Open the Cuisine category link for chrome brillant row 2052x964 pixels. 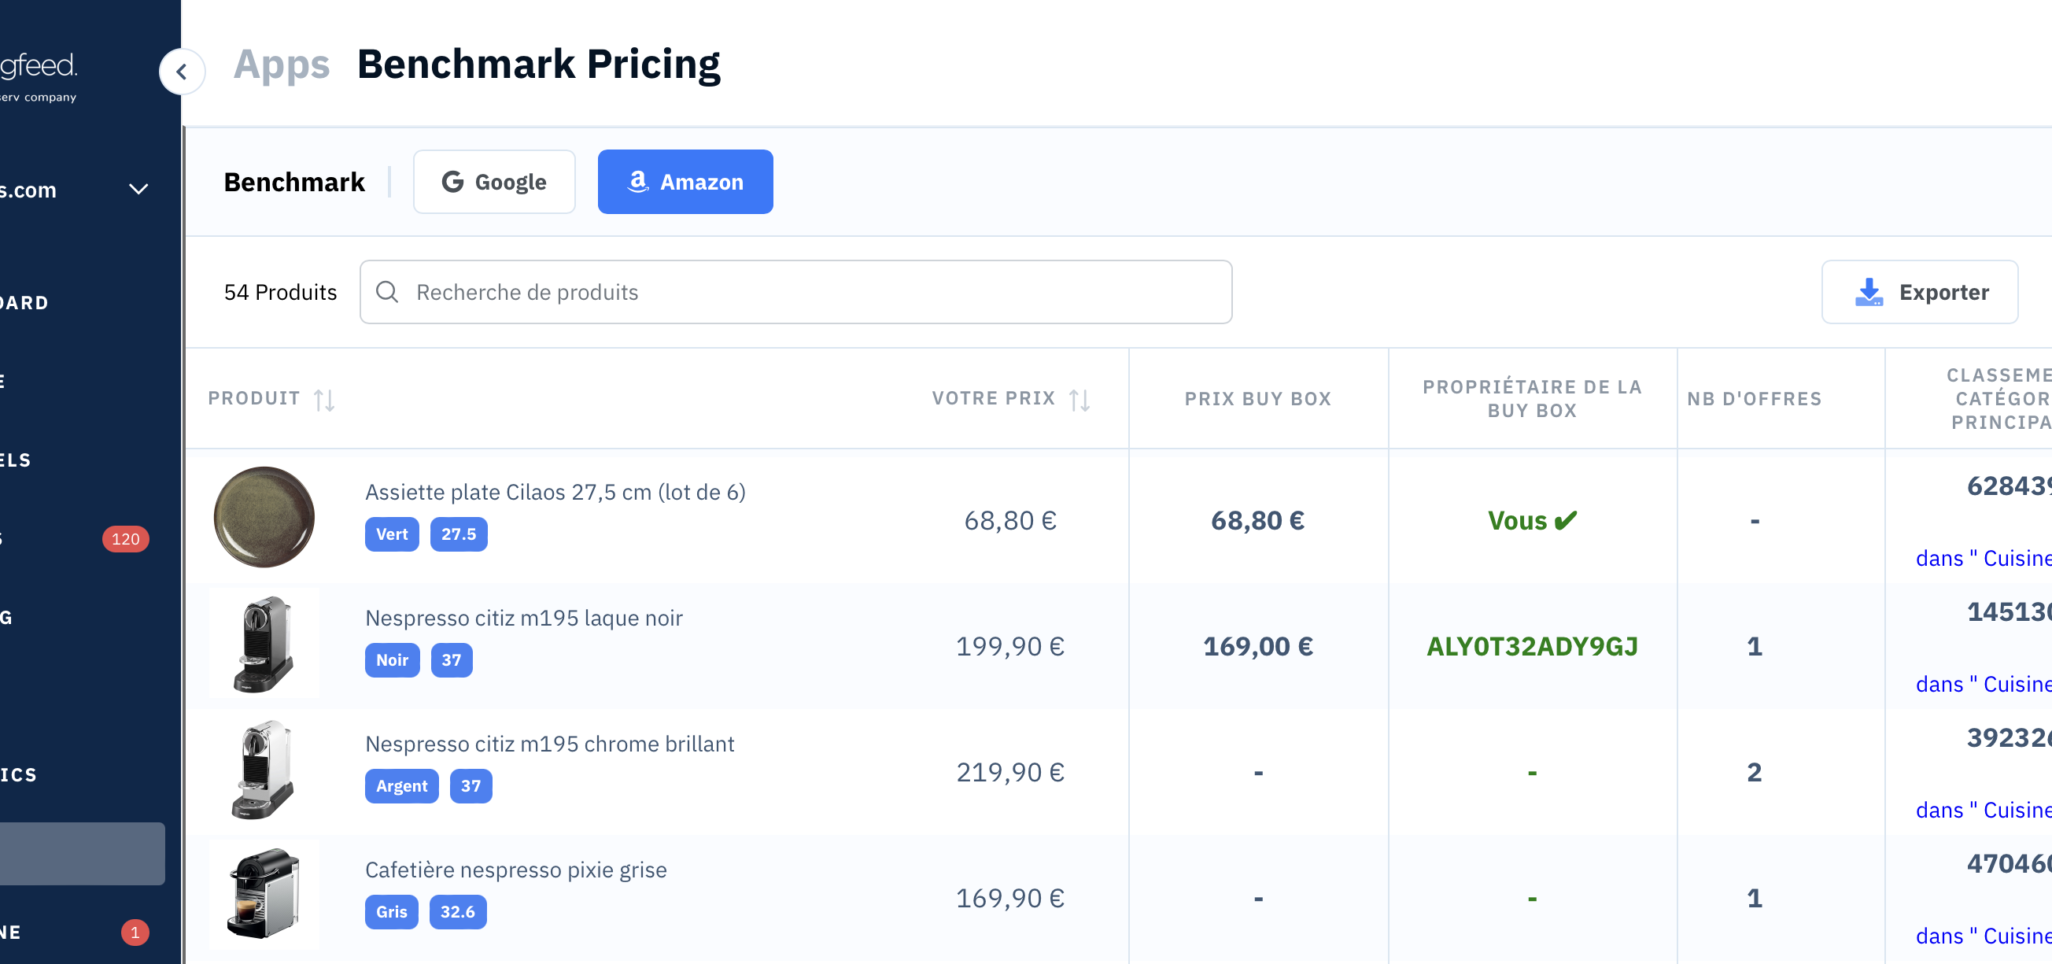[x=1984, y=810]
